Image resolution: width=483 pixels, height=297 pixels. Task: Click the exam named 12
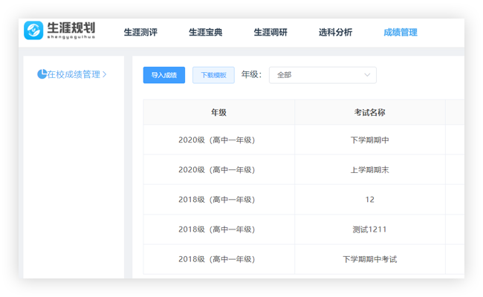[x=369, y=200]
